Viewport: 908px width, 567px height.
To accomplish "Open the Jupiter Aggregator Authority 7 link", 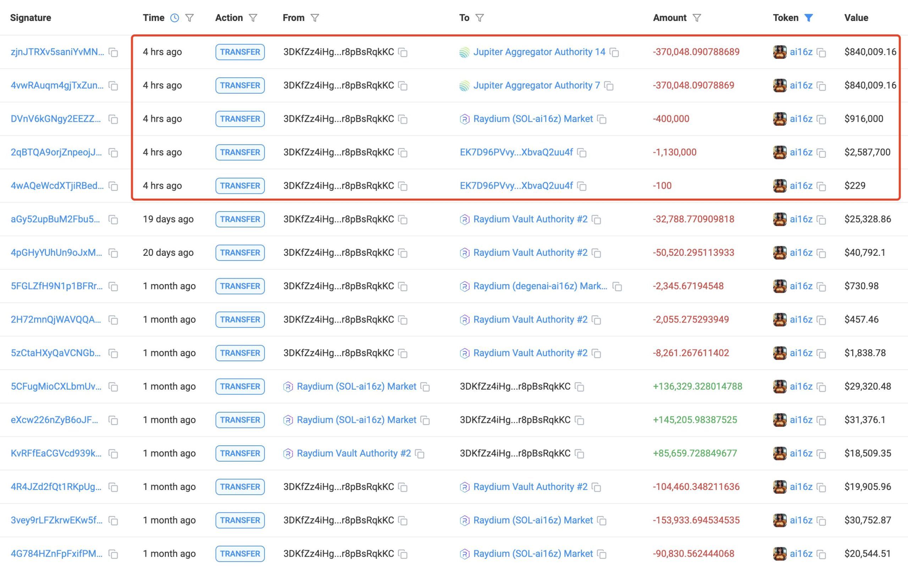I will [536, 85].
